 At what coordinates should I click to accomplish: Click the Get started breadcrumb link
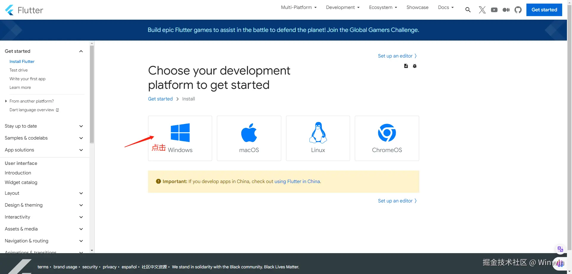[160, 99]
